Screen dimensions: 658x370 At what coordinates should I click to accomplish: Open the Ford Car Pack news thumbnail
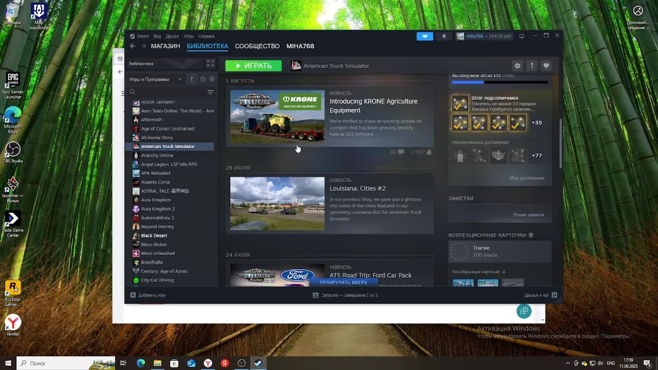(277, 275)
